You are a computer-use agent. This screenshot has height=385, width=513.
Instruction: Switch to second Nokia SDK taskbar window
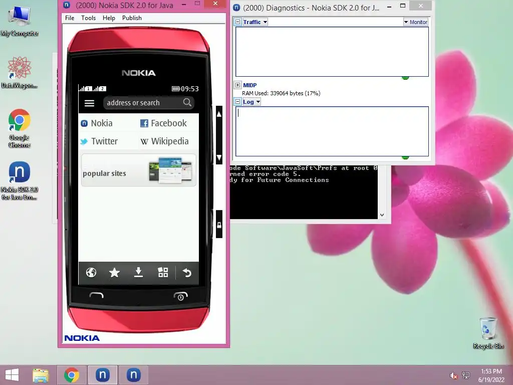[133, 375]
